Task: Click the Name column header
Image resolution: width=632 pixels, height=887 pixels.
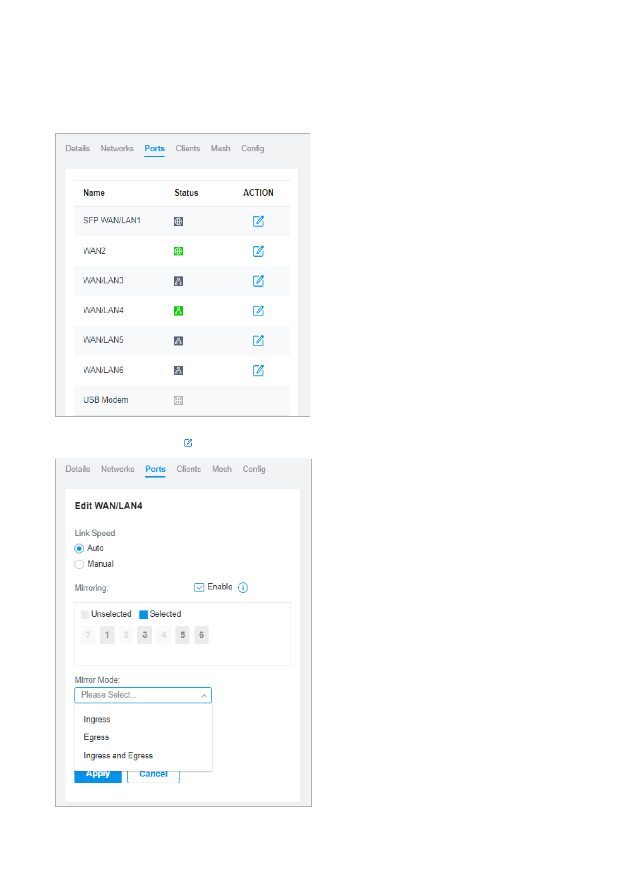Action: pos(94,193)
